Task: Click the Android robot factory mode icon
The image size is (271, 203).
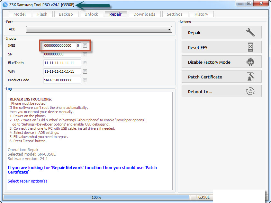Action: 250,62
